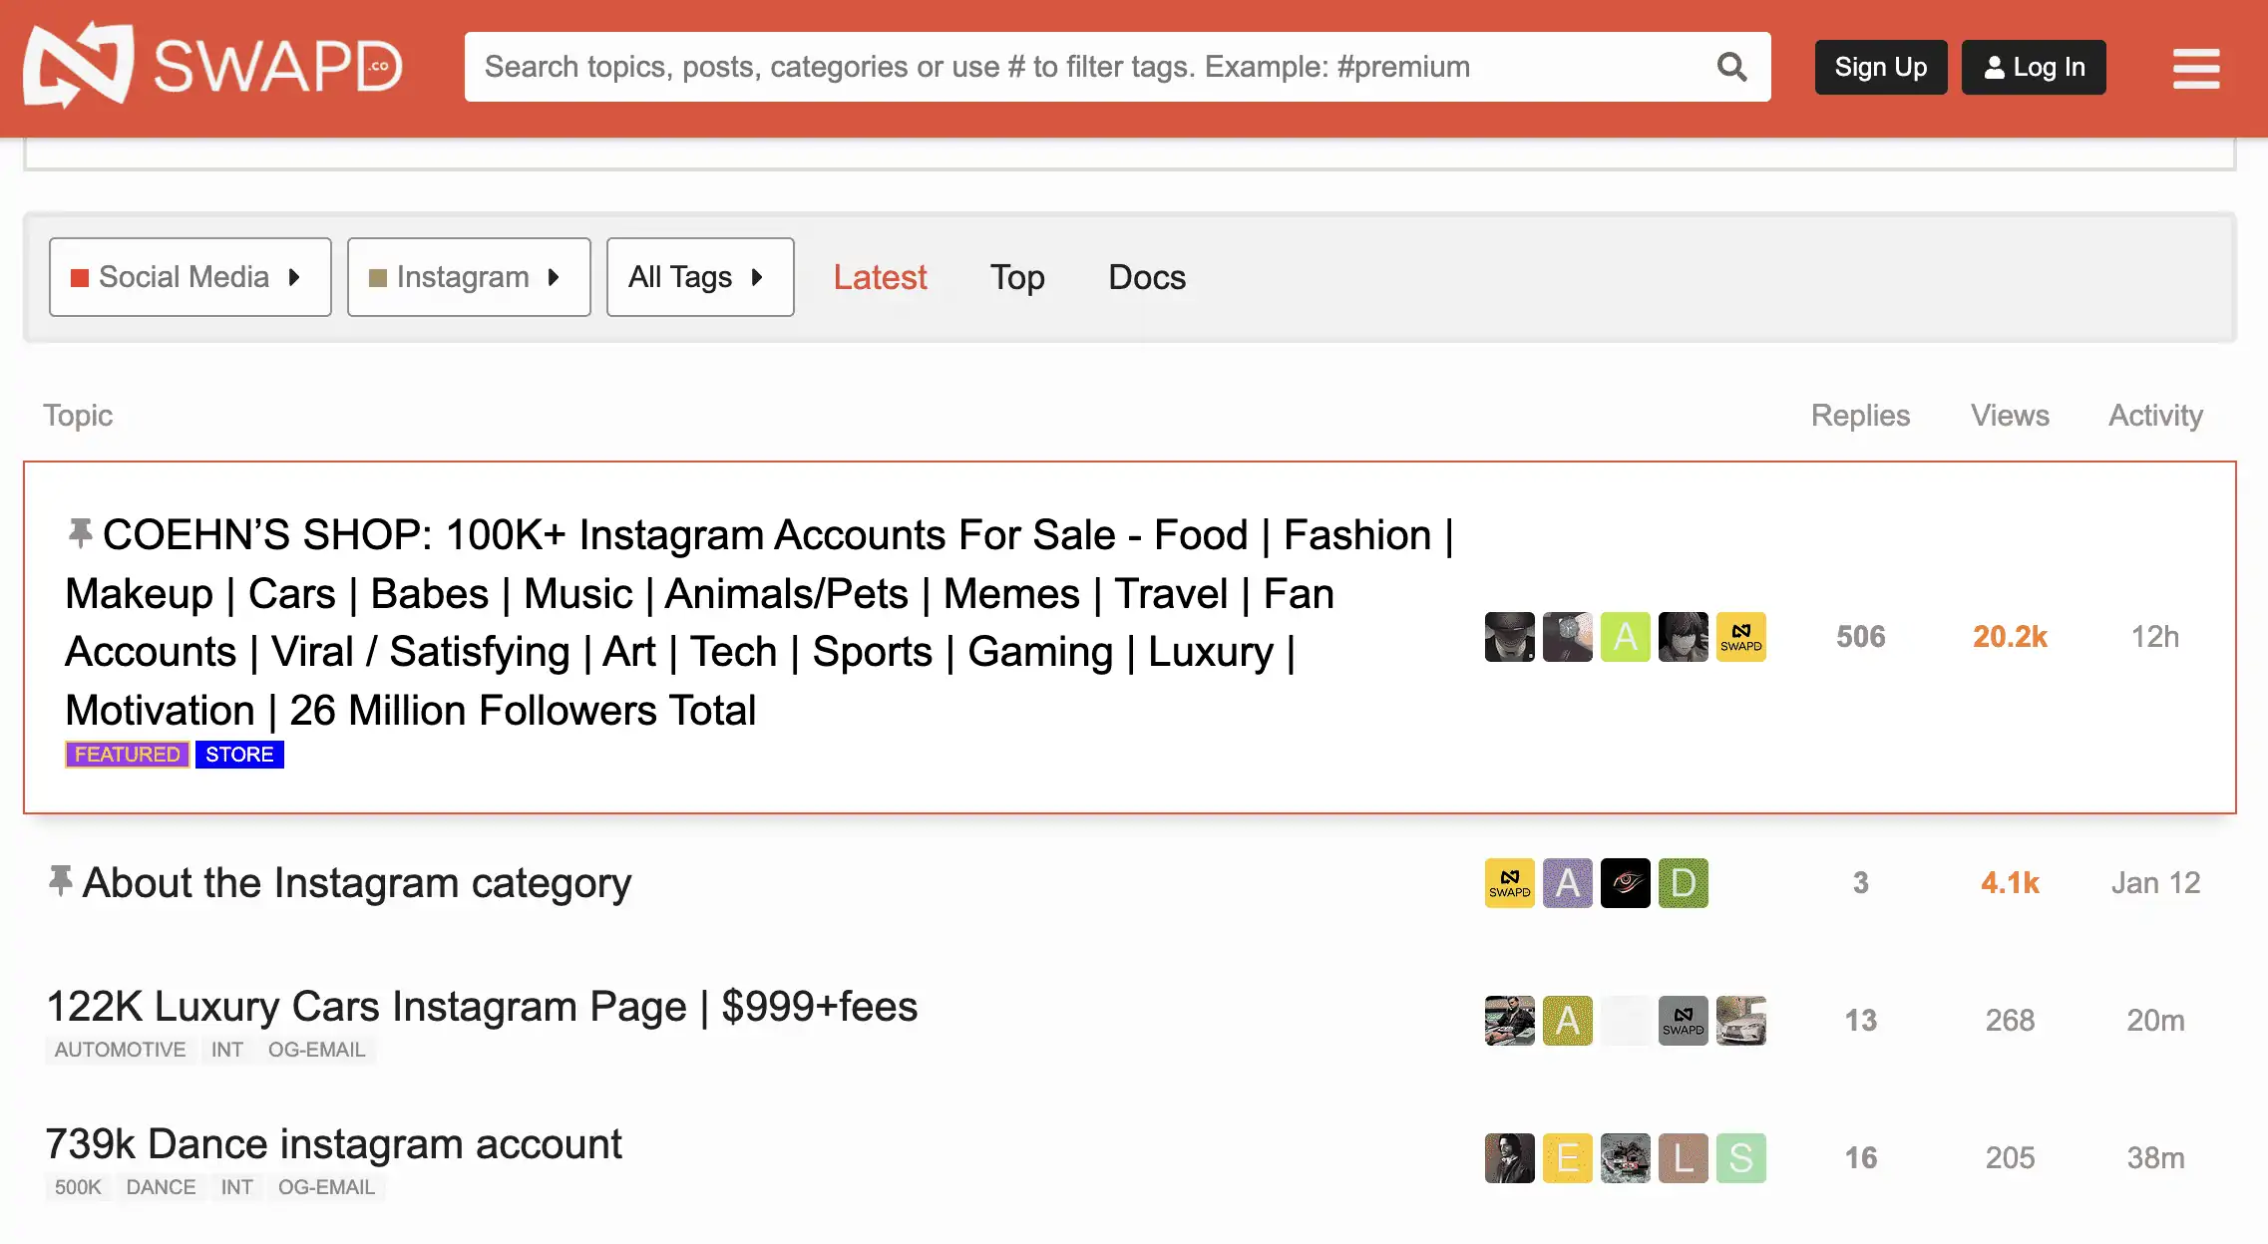Click the Sign Up button icon area
Viewport: 2268px width, 1244px height.
(x=1882, y=66)
